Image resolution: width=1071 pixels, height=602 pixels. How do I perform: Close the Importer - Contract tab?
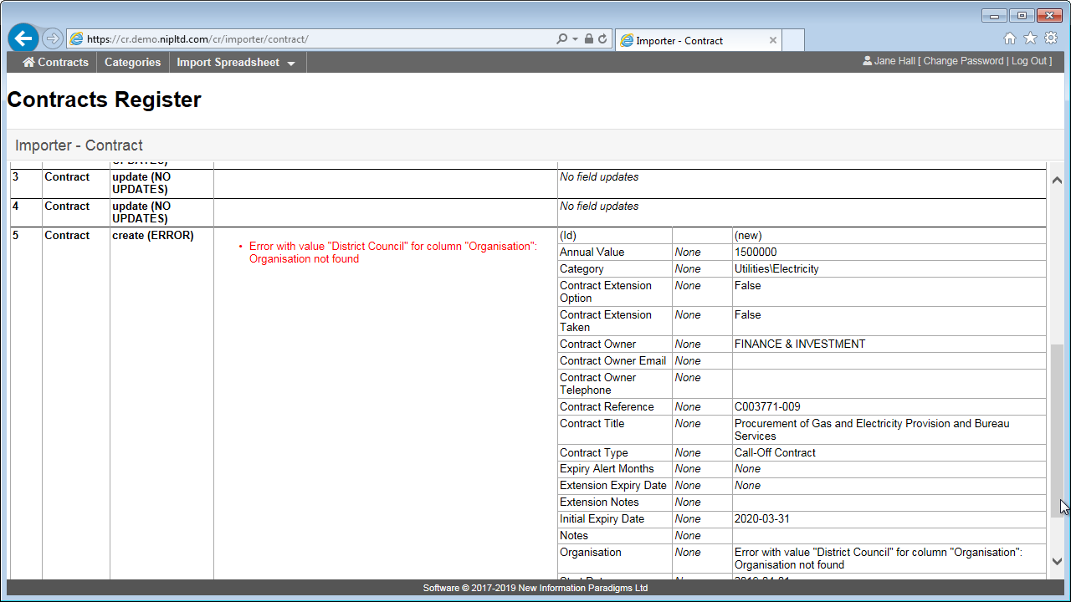click(773, 40)
